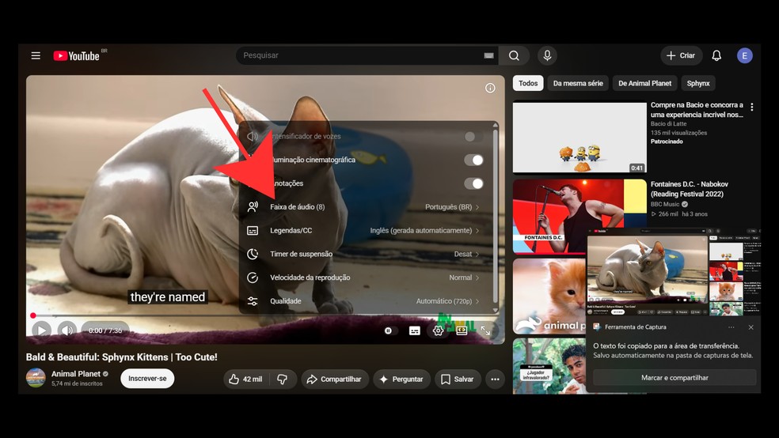The image size is (779, 438).
Task: Open the more actions ellipsis below the video
Action: [x=495, y=379]
